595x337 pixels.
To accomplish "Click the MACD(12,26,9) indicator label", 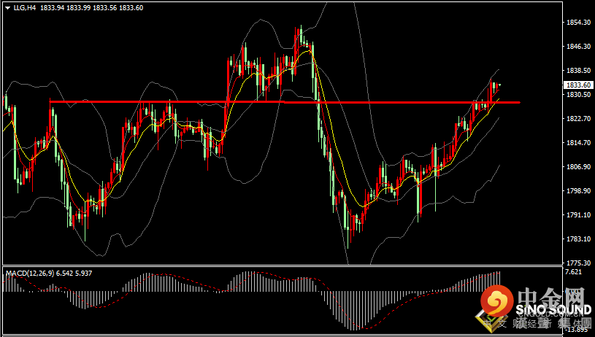I will click(x=30, y=273).
